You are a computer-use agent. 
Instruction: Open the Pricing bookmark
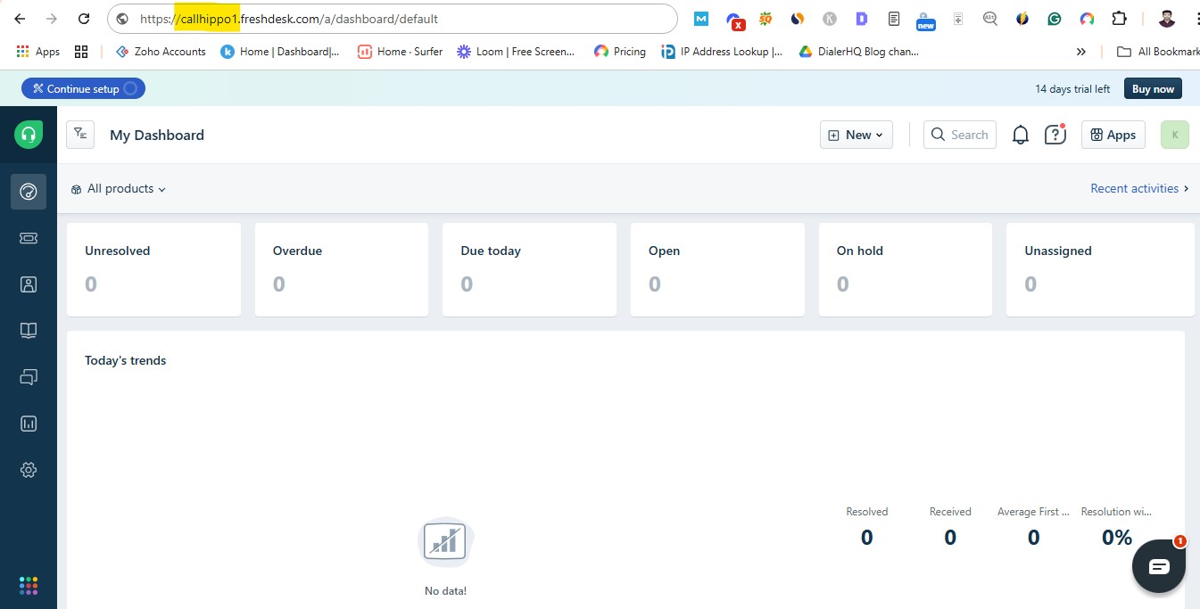[620, 52]
